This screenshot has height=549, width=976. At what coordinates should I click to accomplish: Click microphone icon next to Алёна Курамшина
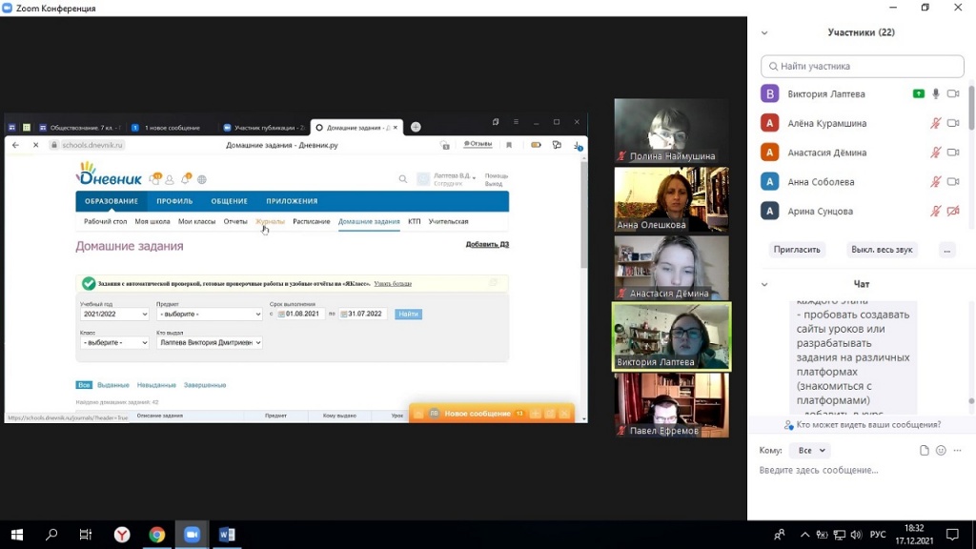936,124
